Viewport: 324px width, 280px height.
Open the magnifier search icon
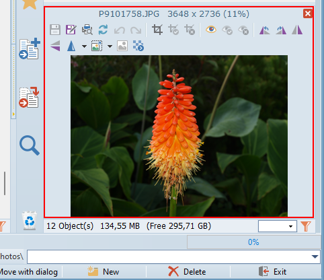[30, 145]
